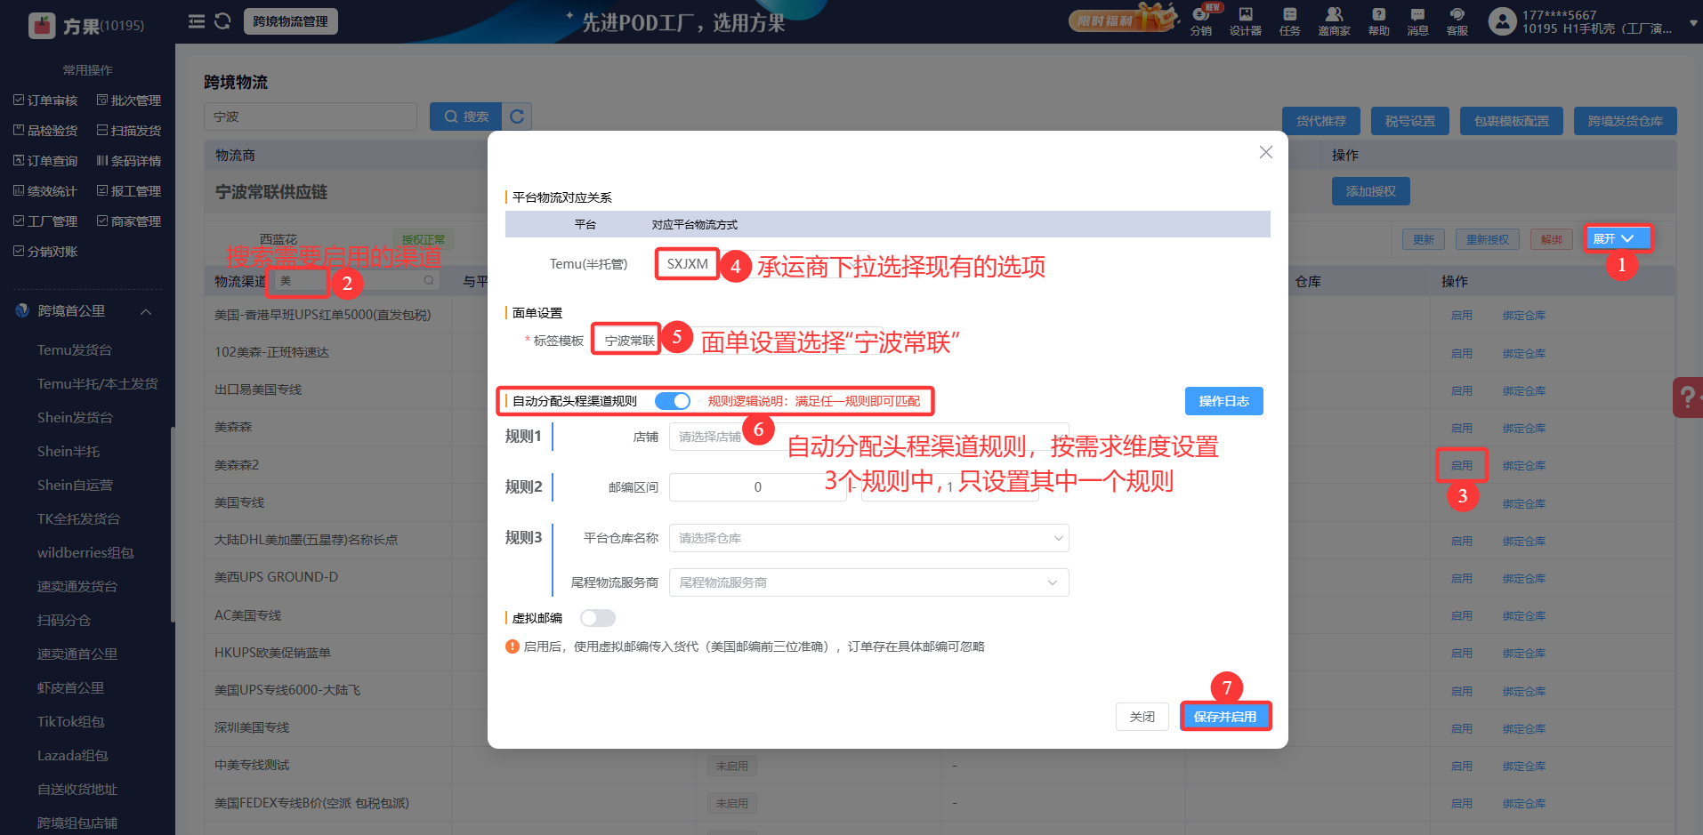The width and height of the screenshot is (1703, 835).
Task: Open the account dropdown arrow in header
Action: [x=1692, y=23]
